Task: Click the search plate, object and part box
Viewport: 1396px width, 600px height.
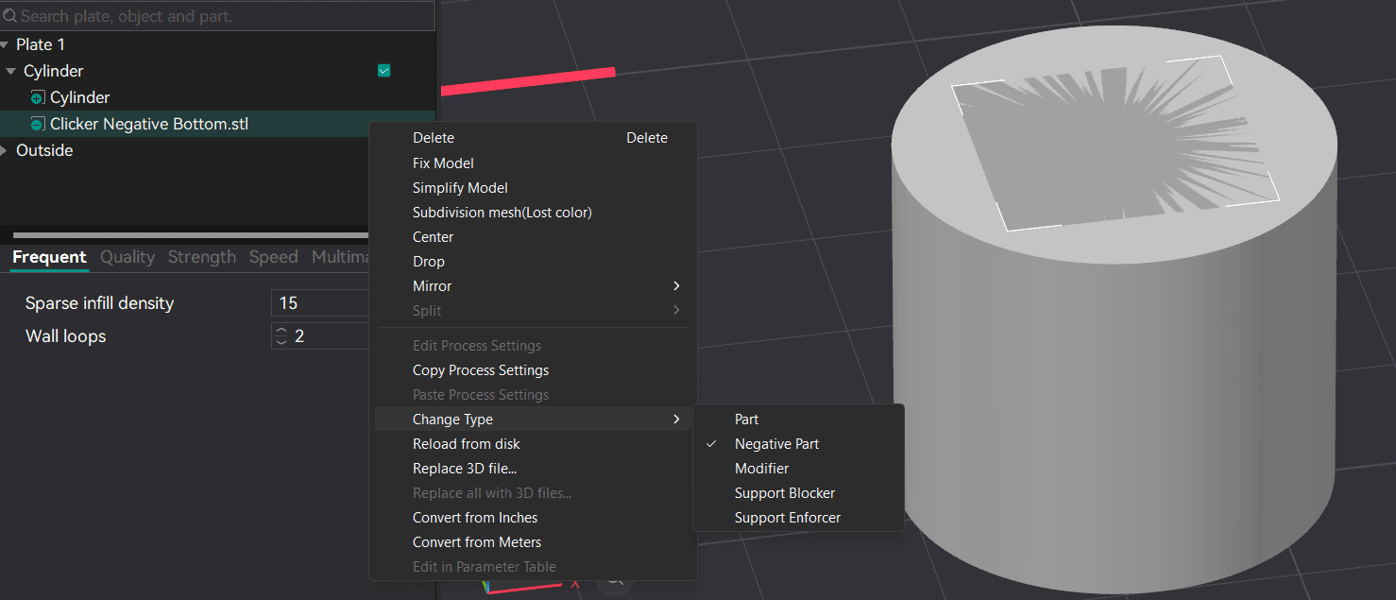Action: 218,16
